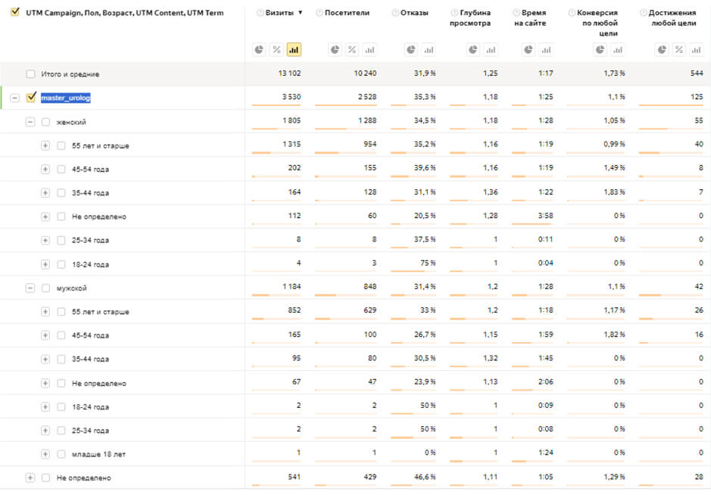The height and width of the screenshot is (495, 711).
Task: Click the master_urolog campaign name
Action: [66, 98]
